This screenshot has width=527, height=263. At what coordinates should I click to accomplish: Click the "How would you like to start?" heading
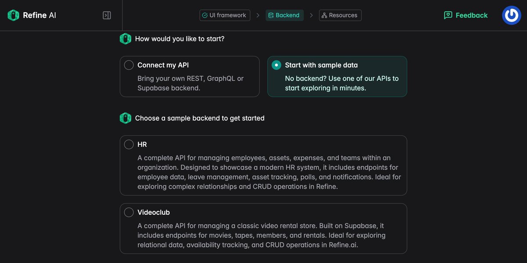pos(180,39)
